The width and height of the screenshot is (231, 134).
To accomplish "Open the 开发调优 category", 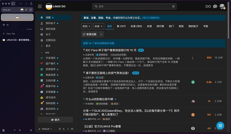I will 55,58.
